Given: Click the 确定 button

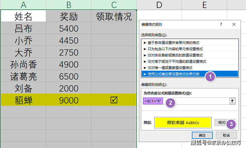Looking at the screenshot, I should click(x=202, y=135).
